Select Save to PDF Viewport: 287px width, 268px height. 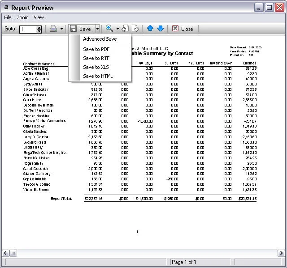point(96,49)
